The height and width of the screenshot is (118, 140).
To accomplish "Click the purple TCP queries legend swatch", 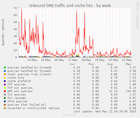I will click(x=5, y=84).
